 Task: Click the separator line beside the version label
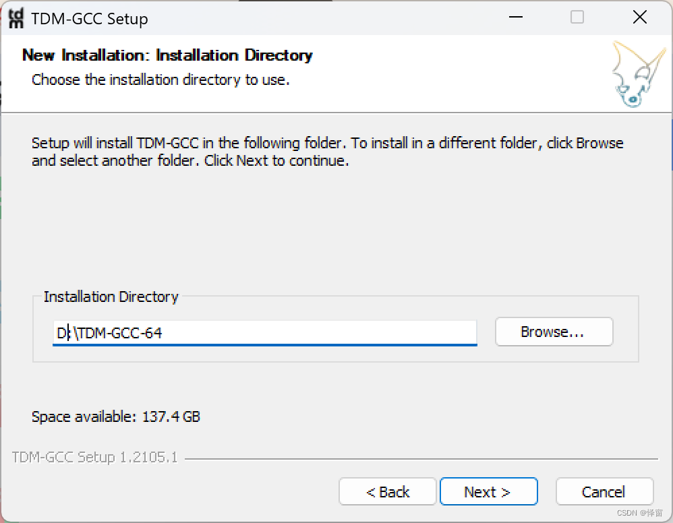pyautogui.click(x=418, y=459)
